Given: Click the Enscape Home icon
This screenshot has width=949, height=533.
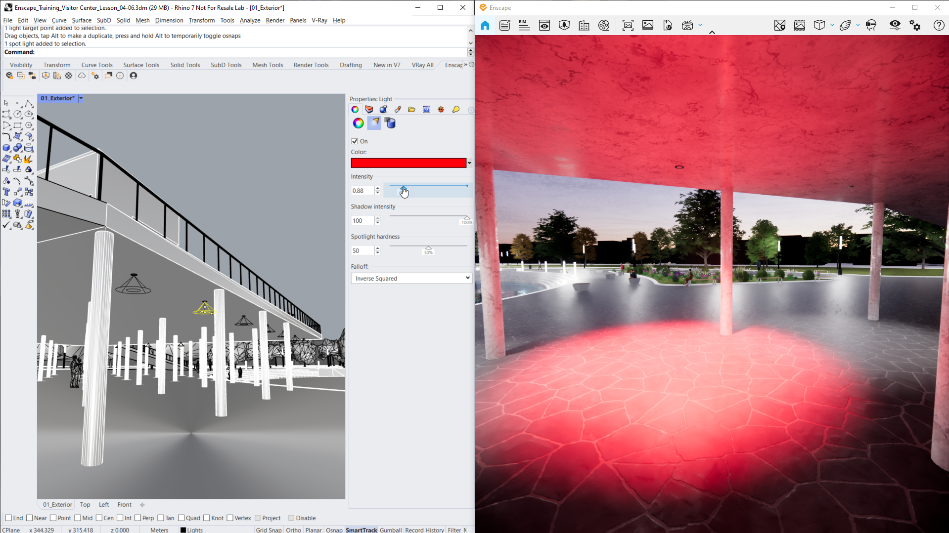Looking at the screenshot, I should click(x=485, y=26).
